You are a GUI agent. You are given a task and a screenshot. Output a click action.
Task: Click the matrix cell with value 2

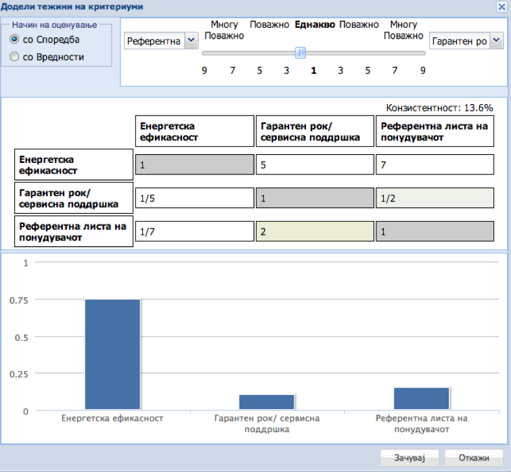tap(315, 231)
